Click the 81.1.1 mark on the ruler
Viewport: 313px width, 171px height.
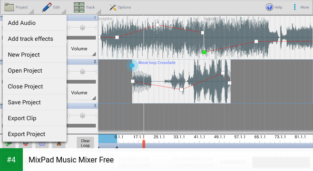pos(300,137)
